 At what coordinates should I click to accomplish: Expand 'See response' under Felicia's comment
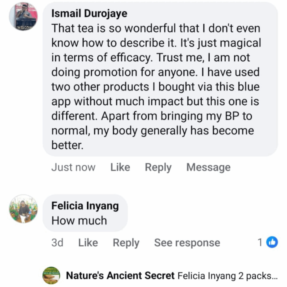tap(187, 243)
